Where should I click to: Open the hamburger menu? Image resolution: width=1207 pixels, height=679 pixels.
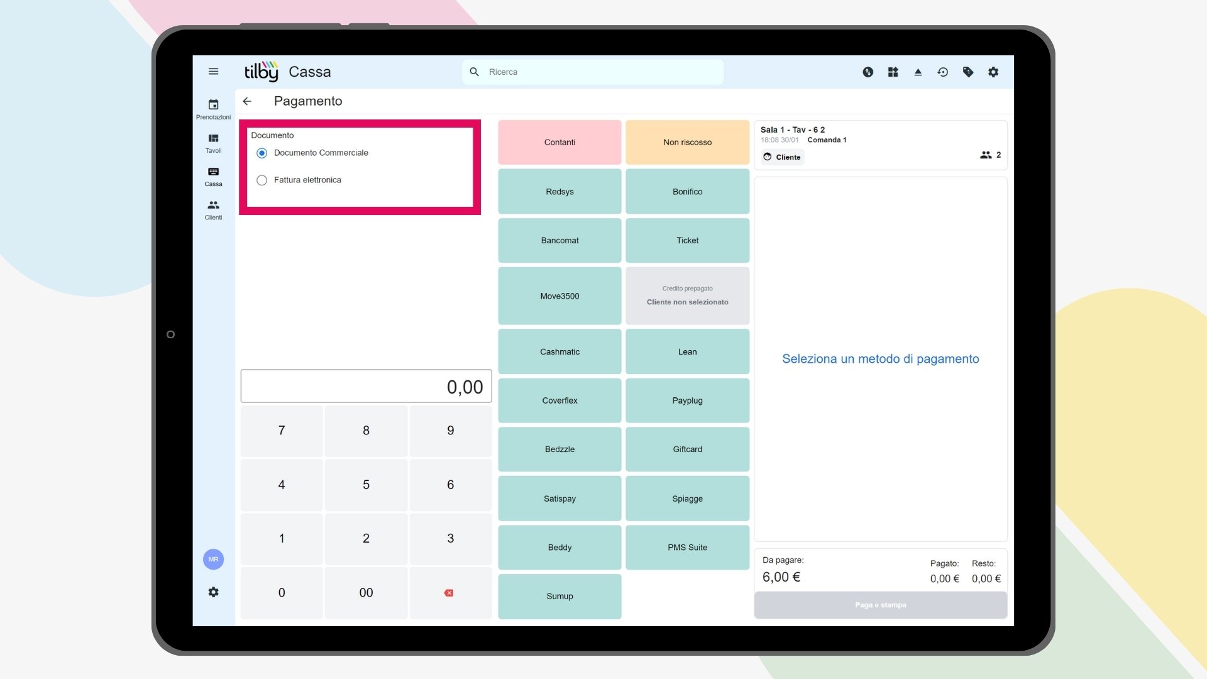pos(213,72)
